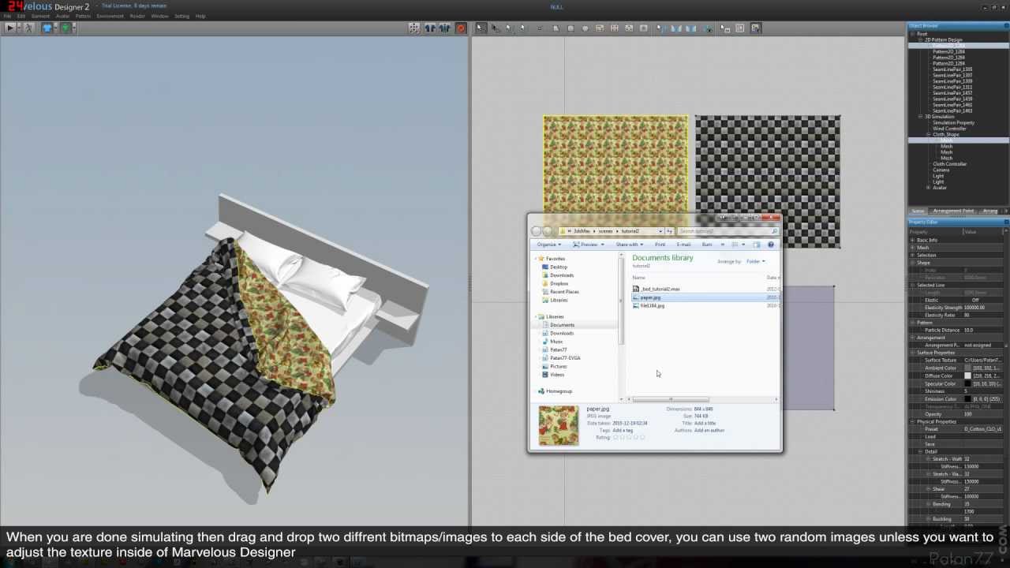The image size is (1010, 568).
Task: Click Back button in the file explorer
Action: pos(537,231)
